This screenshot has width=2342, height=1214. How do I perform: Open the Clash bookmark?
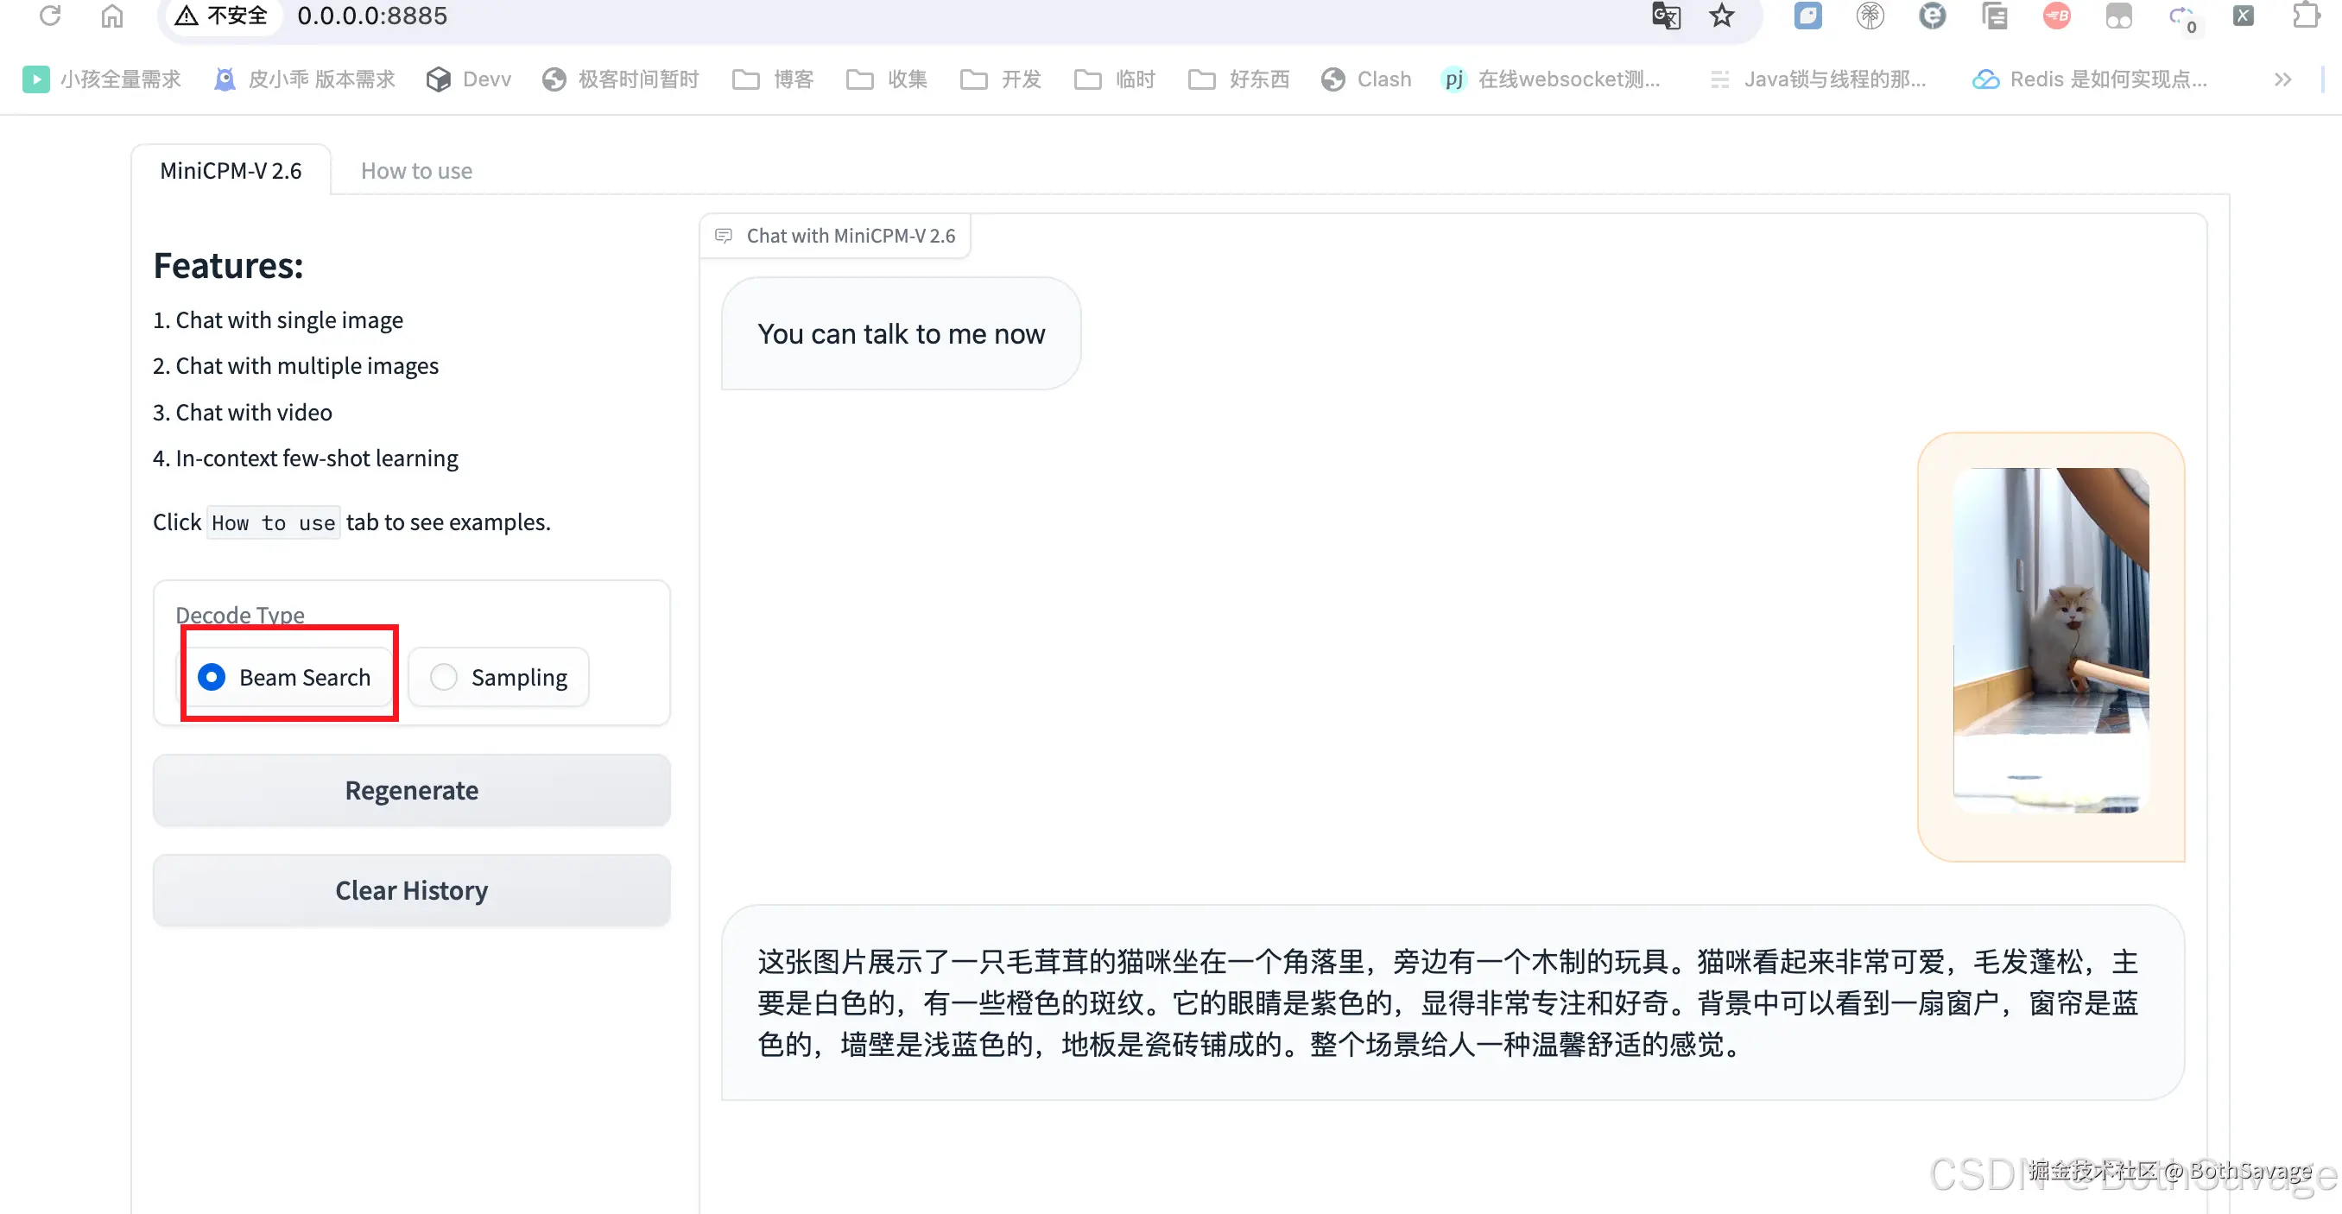pos(1365,79)
